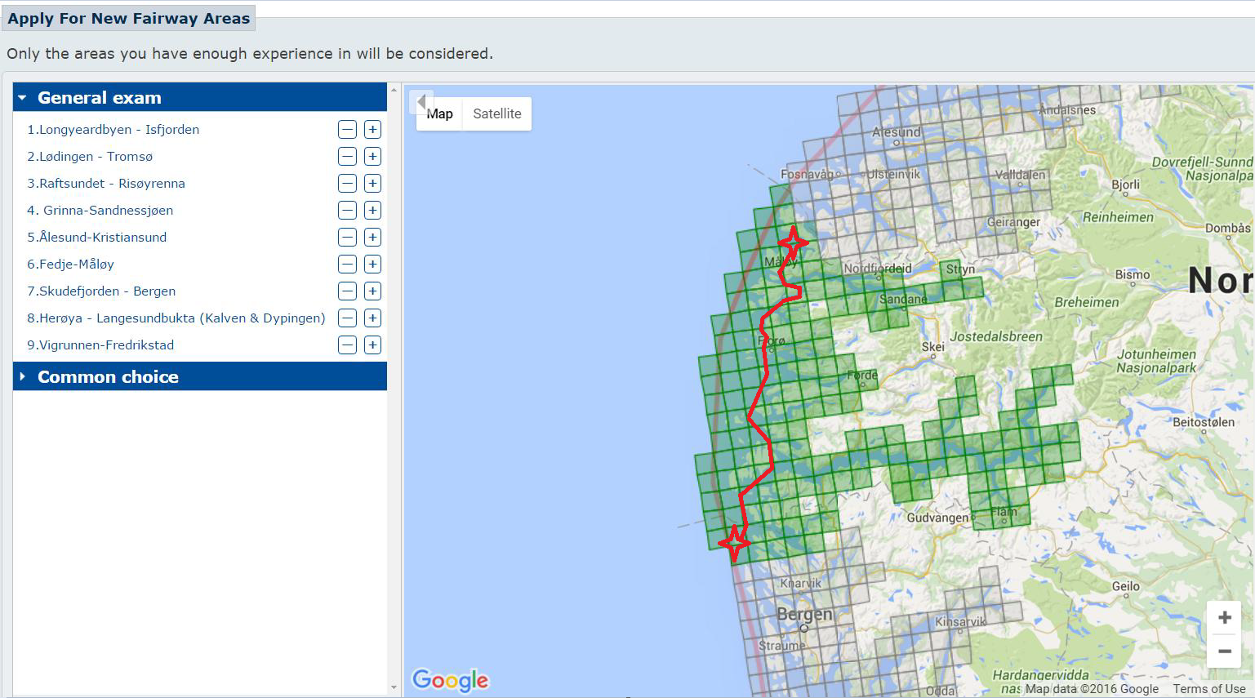Zoom in on the map

tap(1224, 618)
